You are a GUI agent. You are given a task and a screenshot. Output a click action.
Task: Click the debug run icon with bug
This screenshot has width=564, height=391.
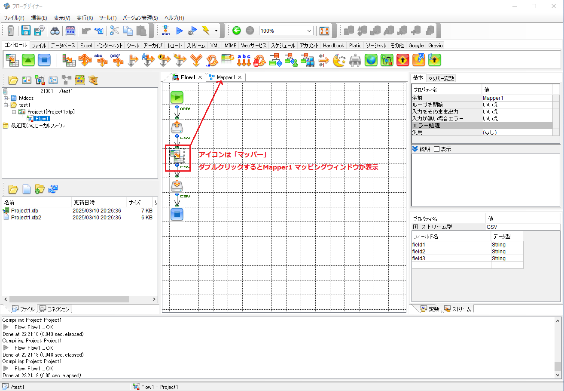coord(193,31)
